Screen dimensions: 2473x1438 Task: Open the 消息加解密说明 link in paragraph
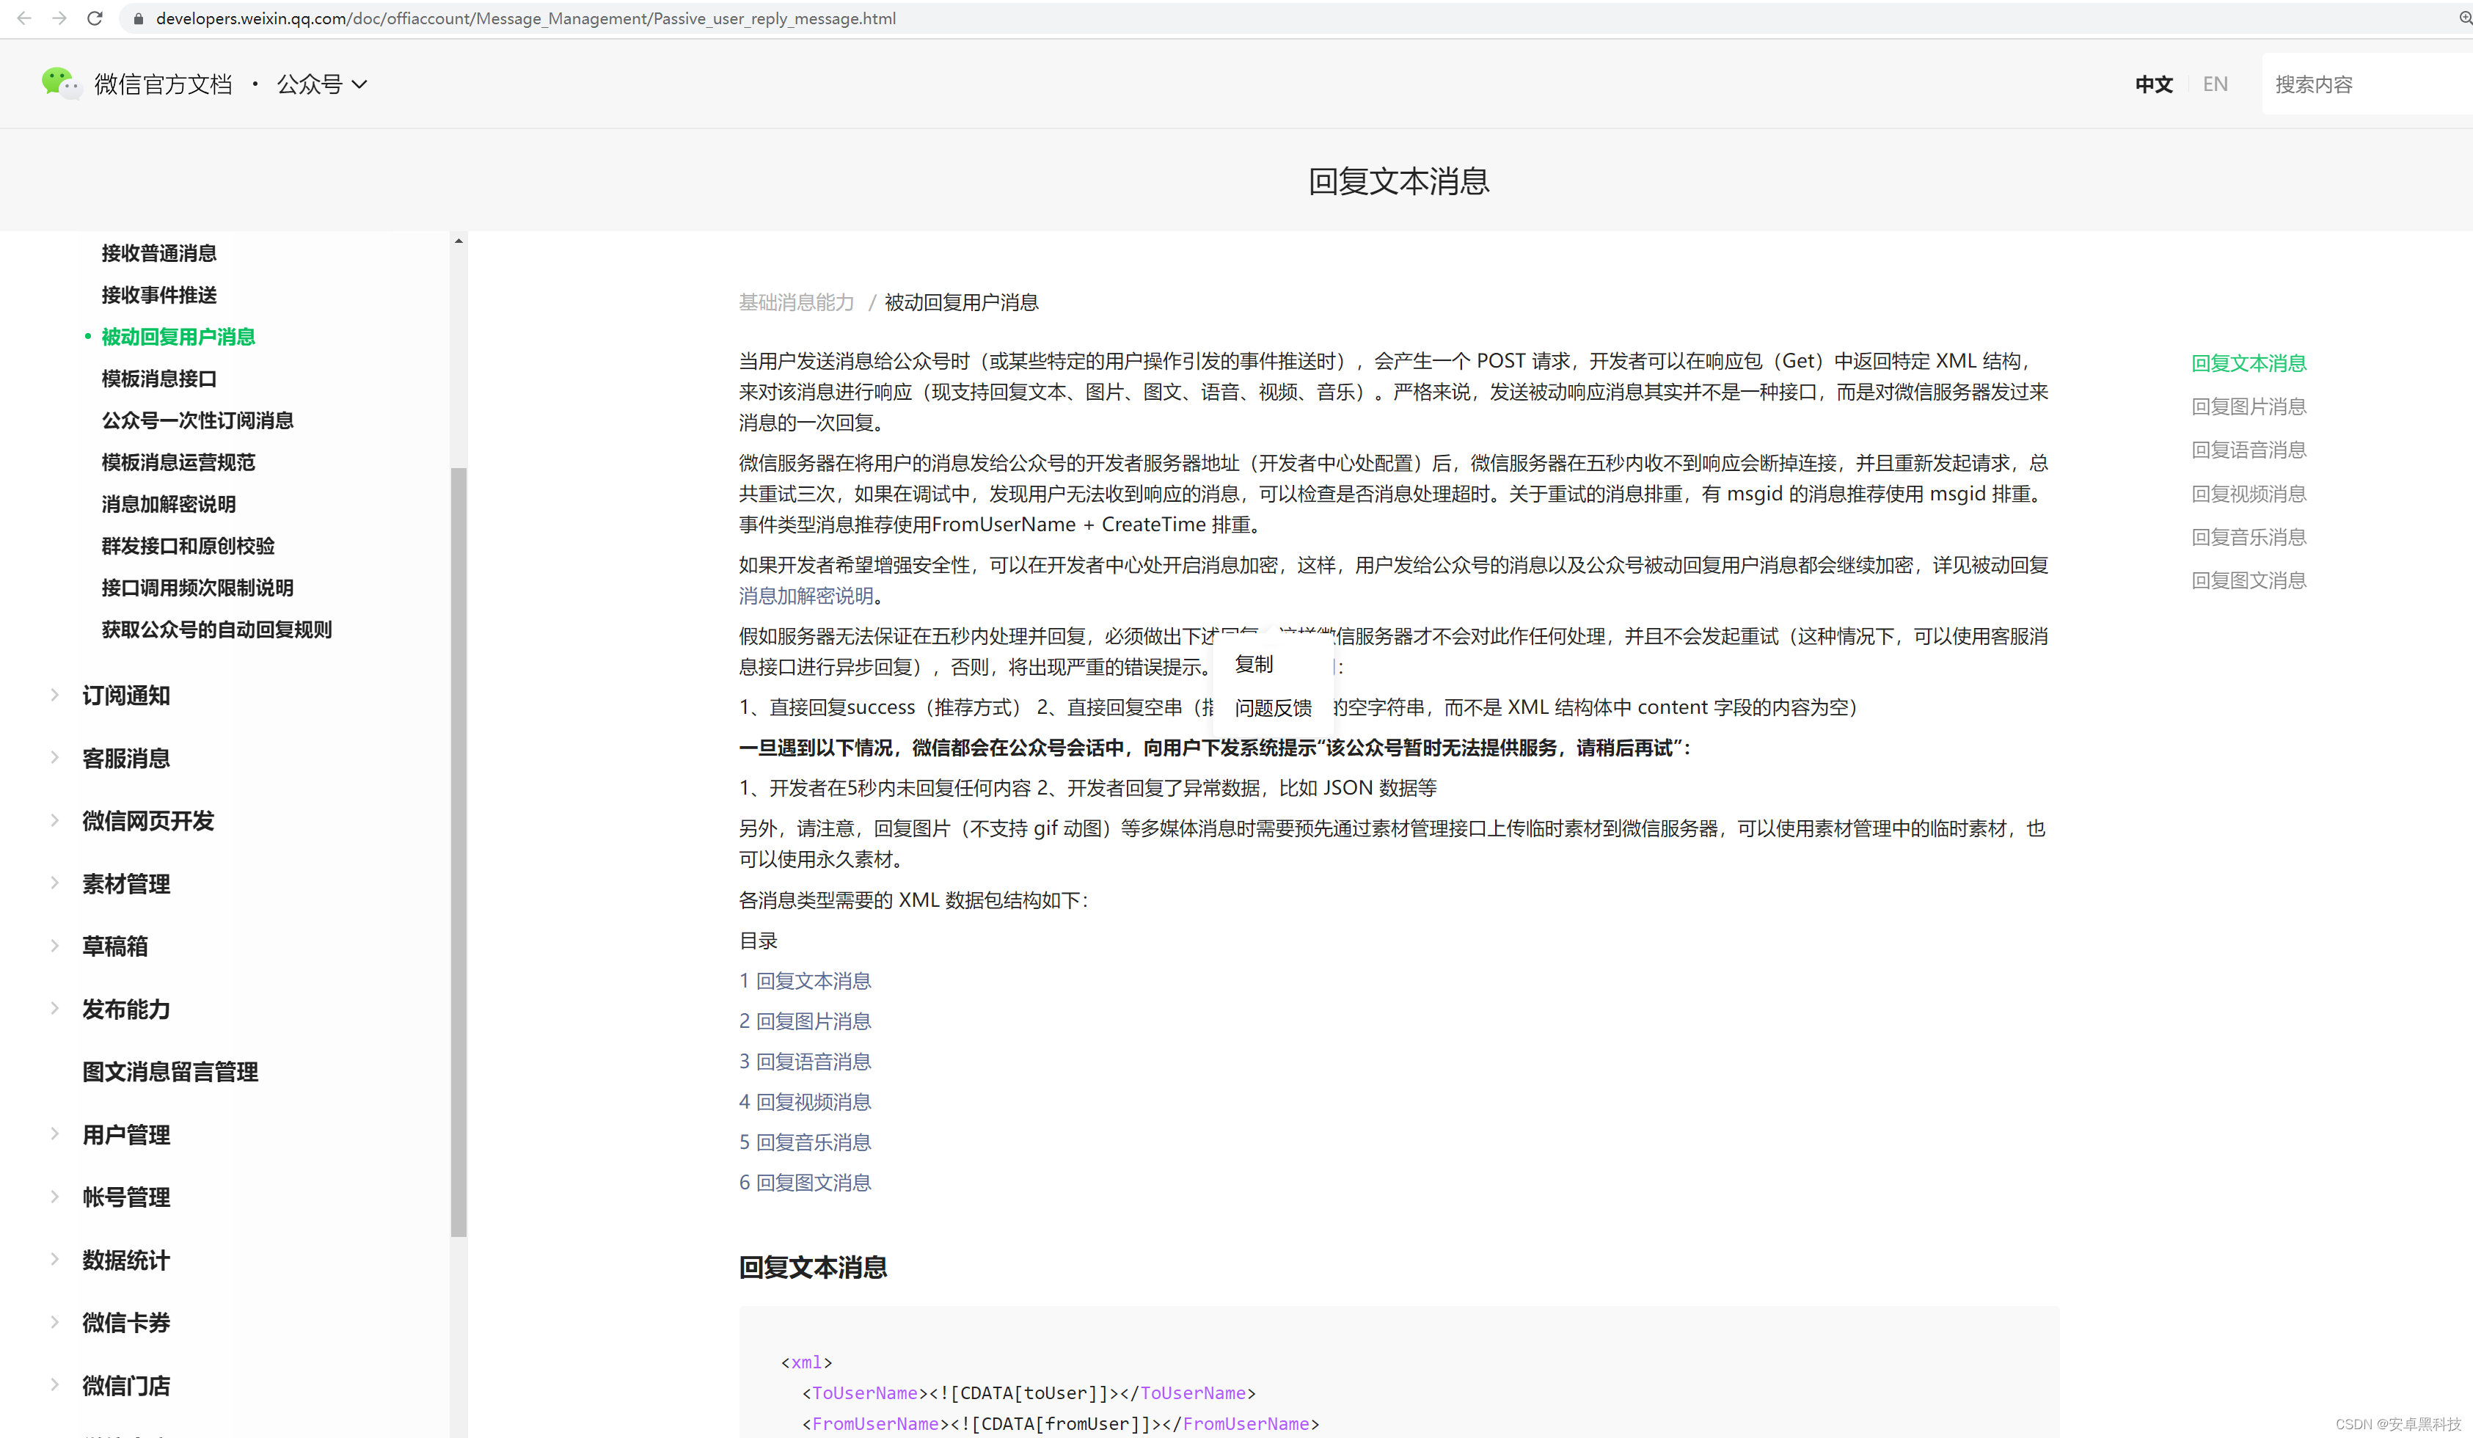tap(806, 596)
